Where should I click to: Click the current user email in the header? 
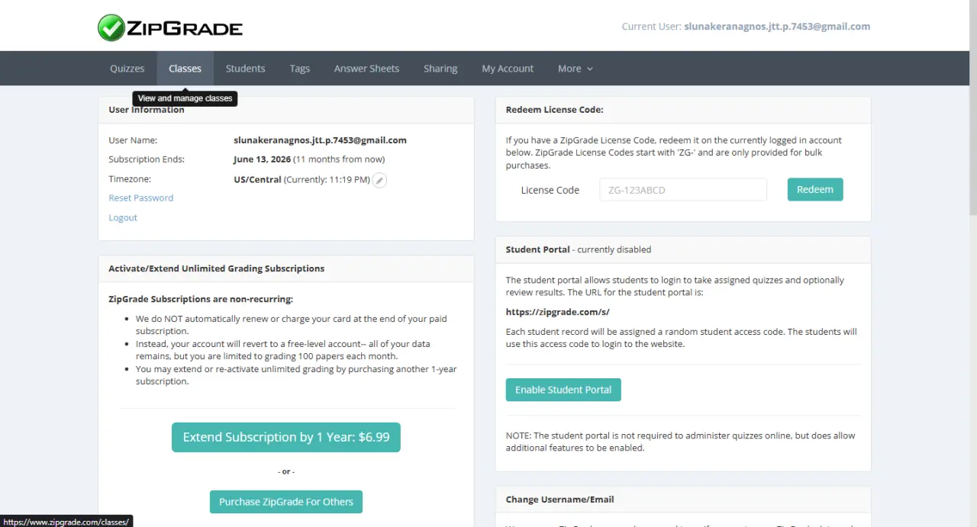click(777, 26)
